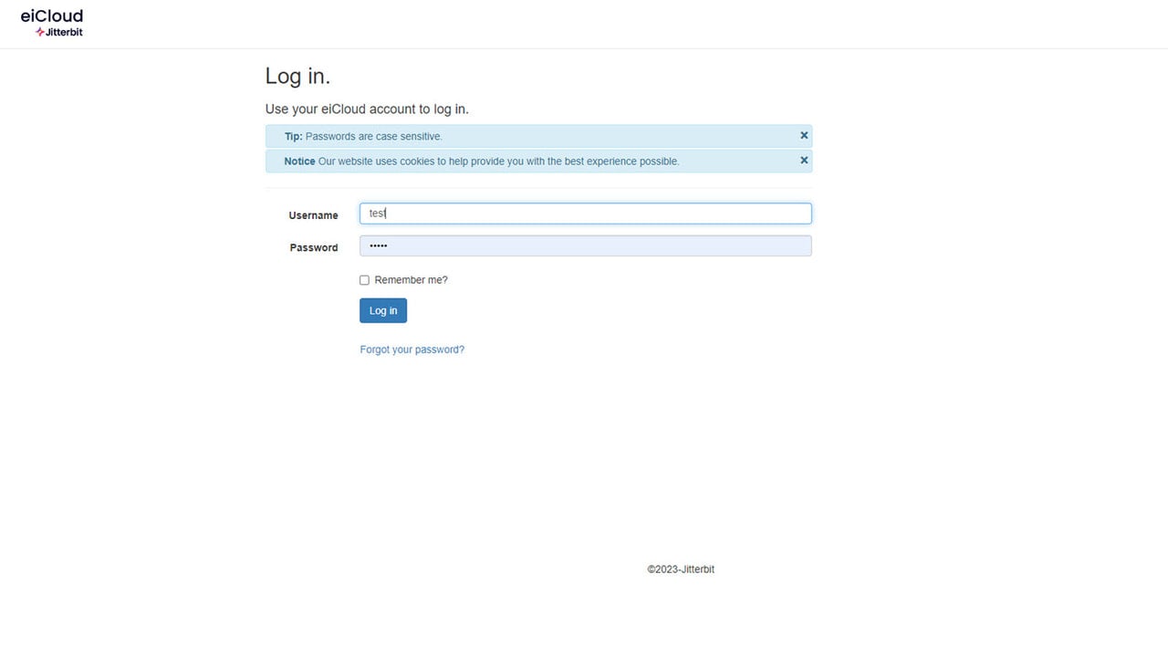
Task: Open the Forgot your password link
Action: tap(412, 349)
